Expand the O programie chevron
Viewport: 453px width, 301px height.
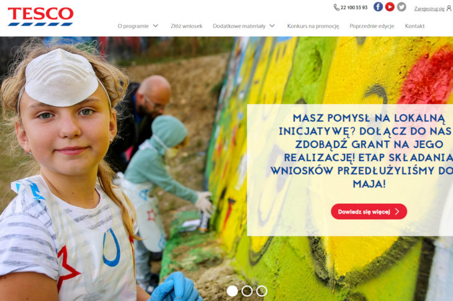click(155, 26)
